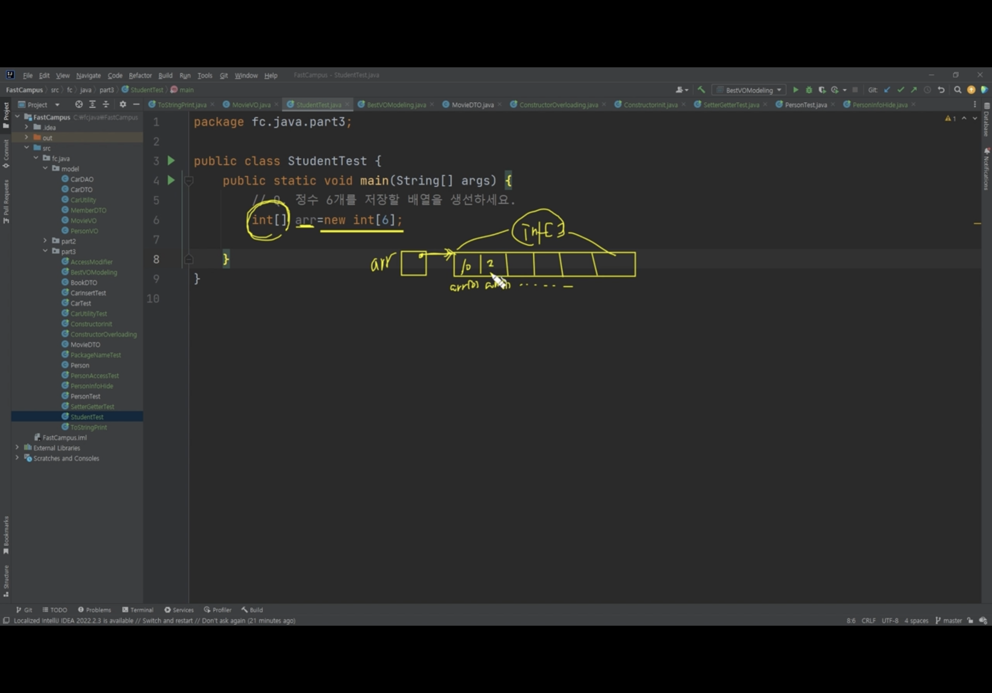
Task: Open the colorful plugin icon at the toolbar's far right
Action: [x=984, y=90]
